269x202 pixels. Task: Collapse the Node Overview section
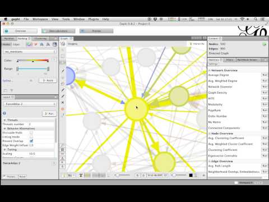210,134
